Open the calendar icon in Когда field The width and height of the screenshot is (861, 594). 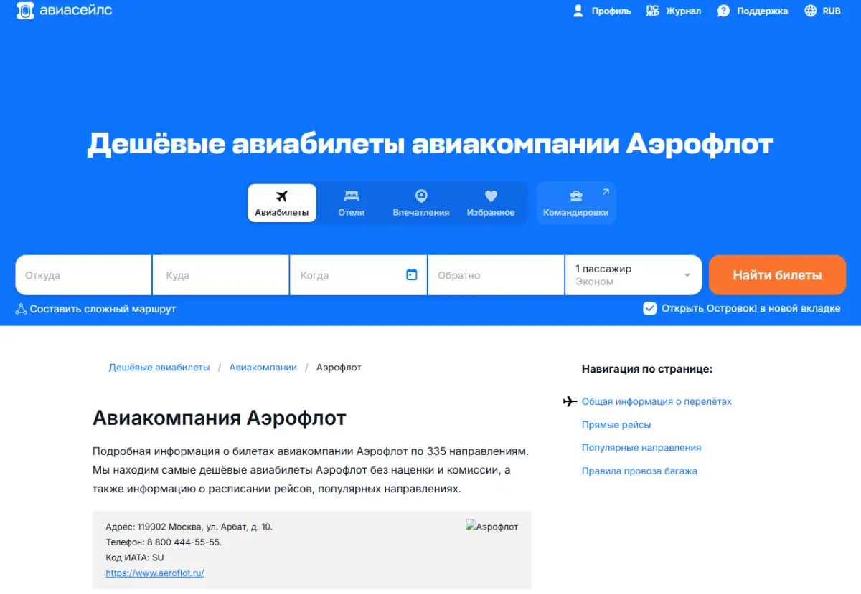click(412, 274)
